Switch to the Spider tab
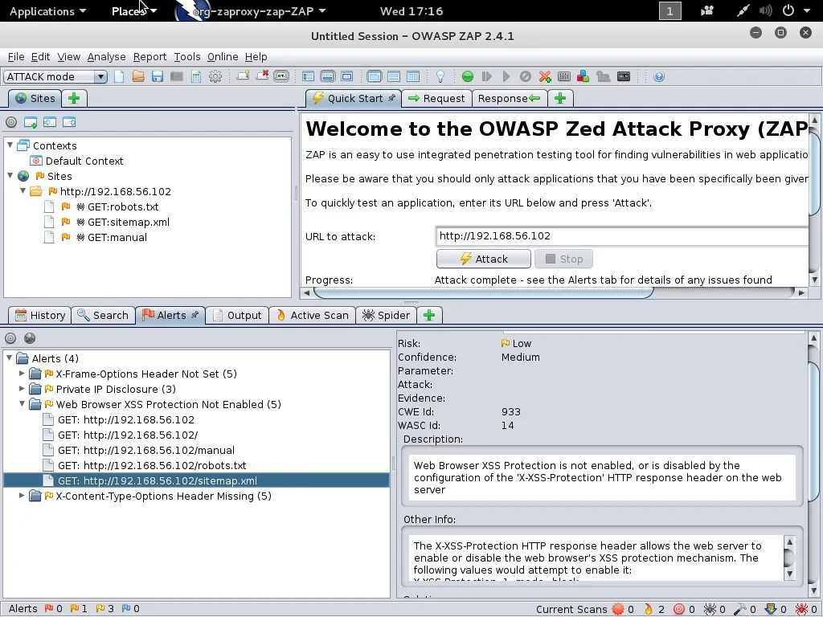The image size is (823, 617). 386,315
